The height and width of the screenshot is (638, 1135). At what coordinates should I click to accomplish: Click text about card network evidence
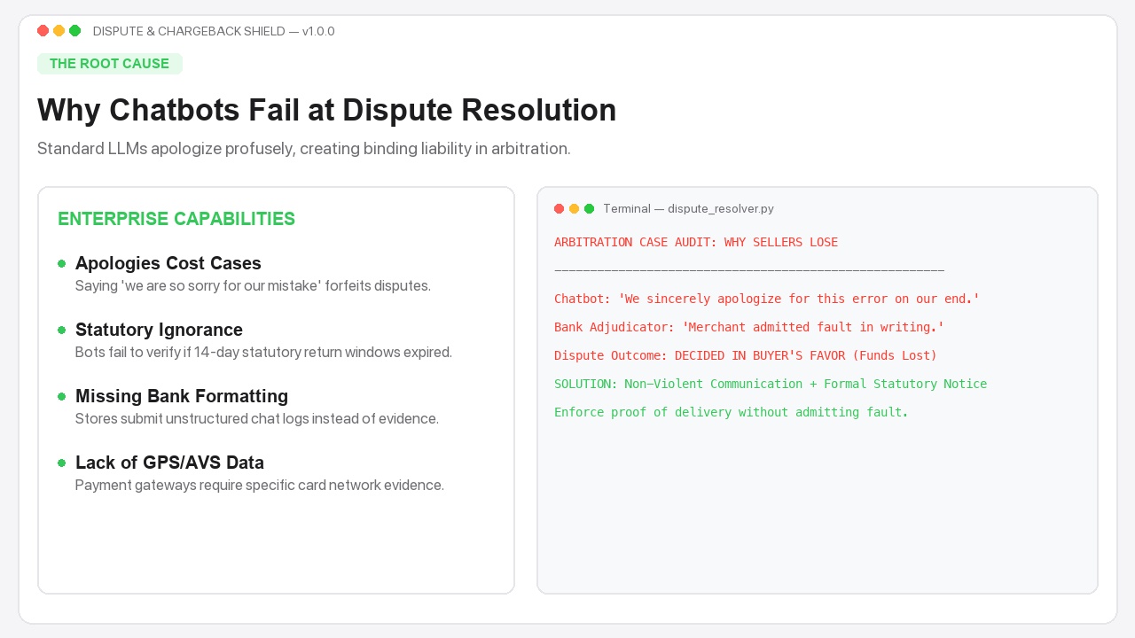[x=260, y=486]
